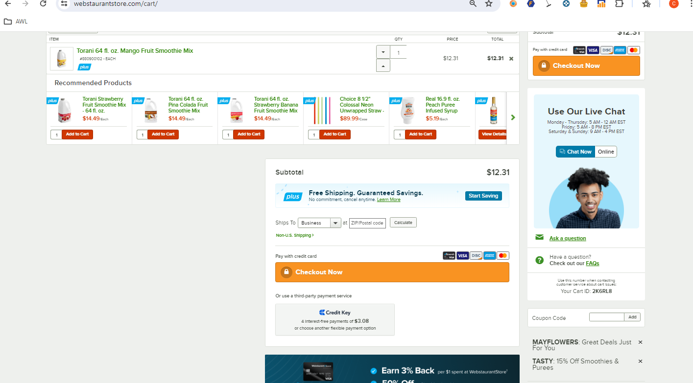
Task: Open the Ships To Business dropdown
Action: [x=319, y=223]
